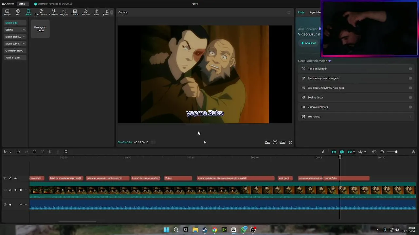Switch to the Çıkartmalar stickers tab
The height and width of the screenshot is (235, 419).
(x=41, y=12)
